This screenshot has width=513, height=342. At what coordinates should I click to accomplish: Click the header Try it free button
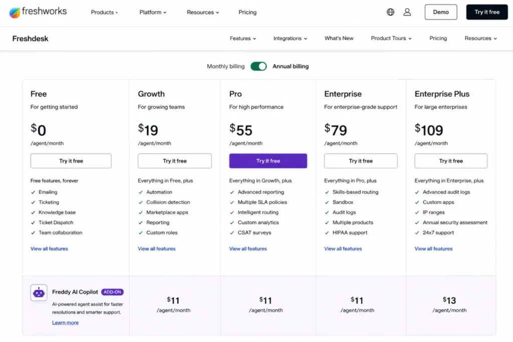pos(487,12)
